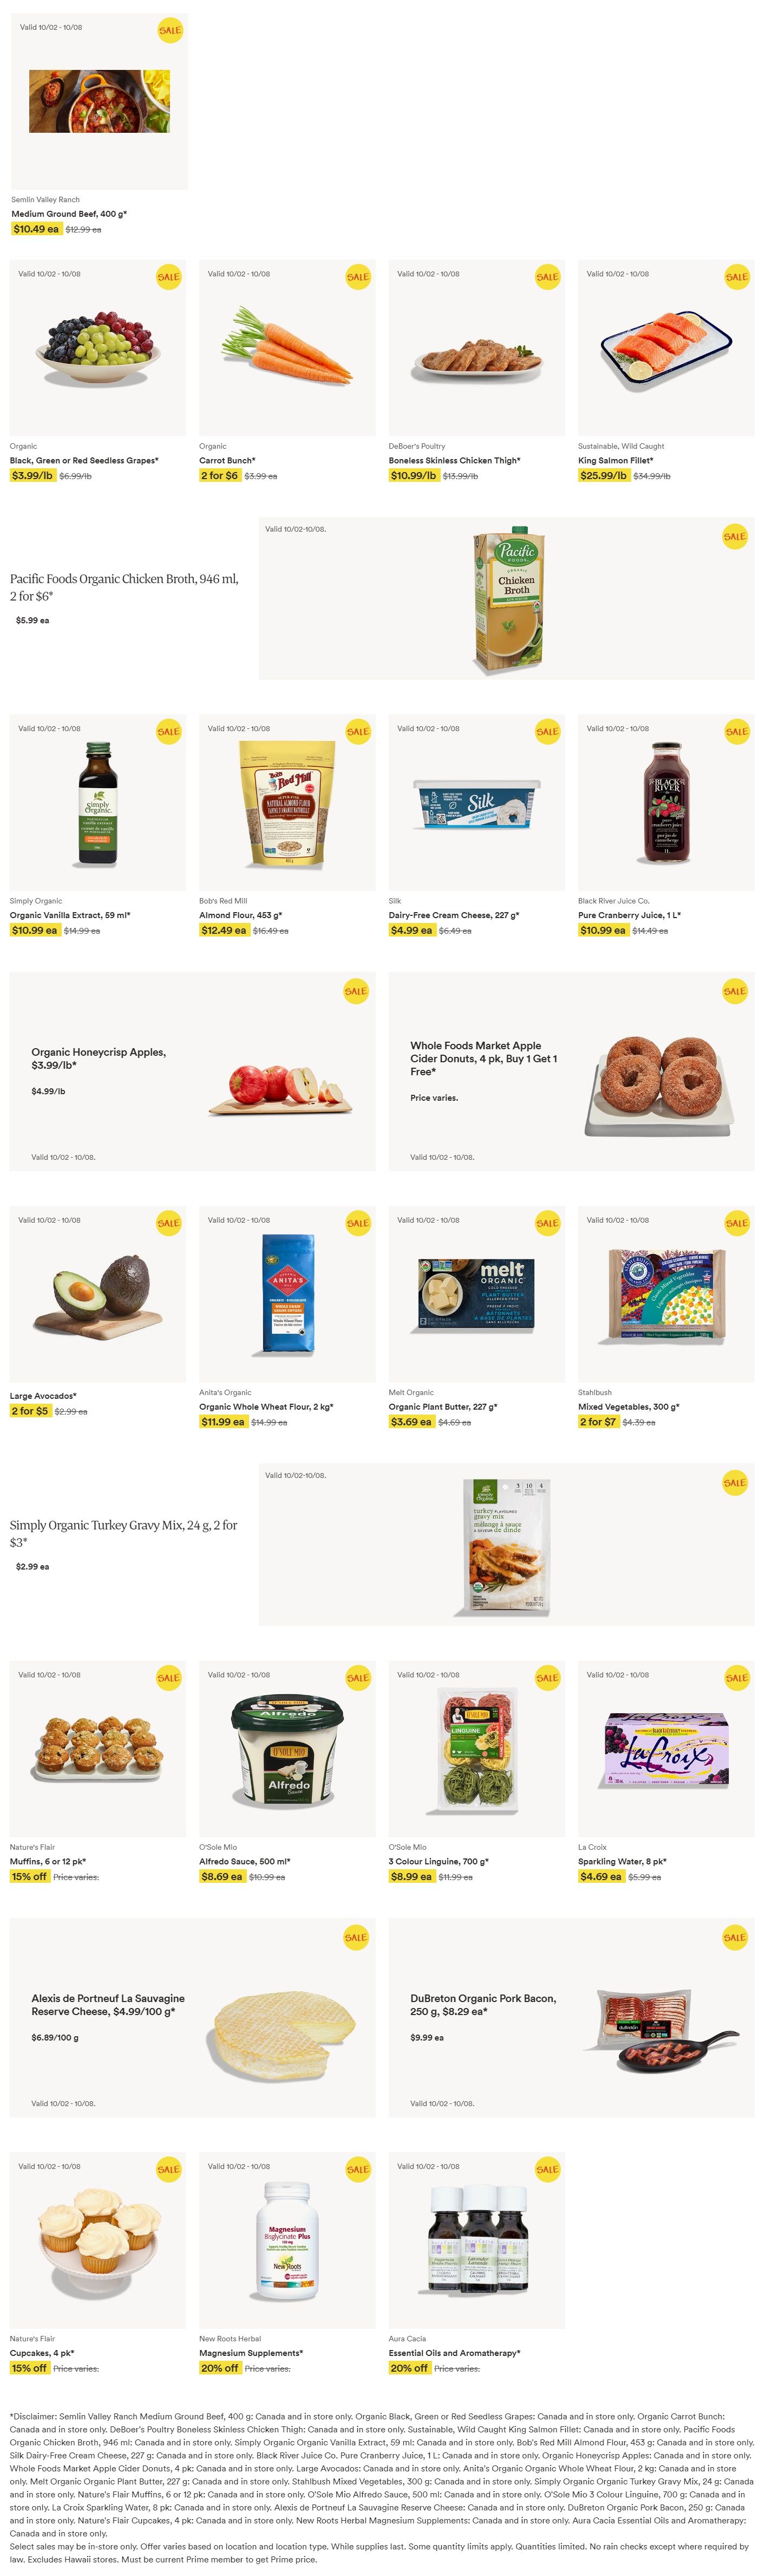Click SALE badge on Apple Cider Donuts banner
The image size is (772, 2576).
pos(735,992)
